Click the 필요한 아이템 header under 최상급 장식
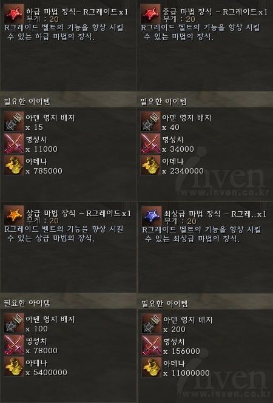This screenshot has width=273, height=403. click(164, 303)
